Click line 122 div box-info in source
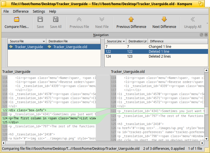Screen dimensions: 210x153 pos(49,110)
